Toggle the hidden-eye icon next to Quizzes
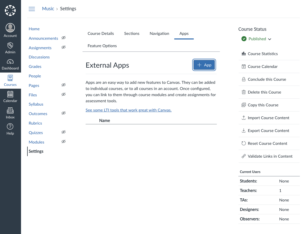 tap(64, 132)
